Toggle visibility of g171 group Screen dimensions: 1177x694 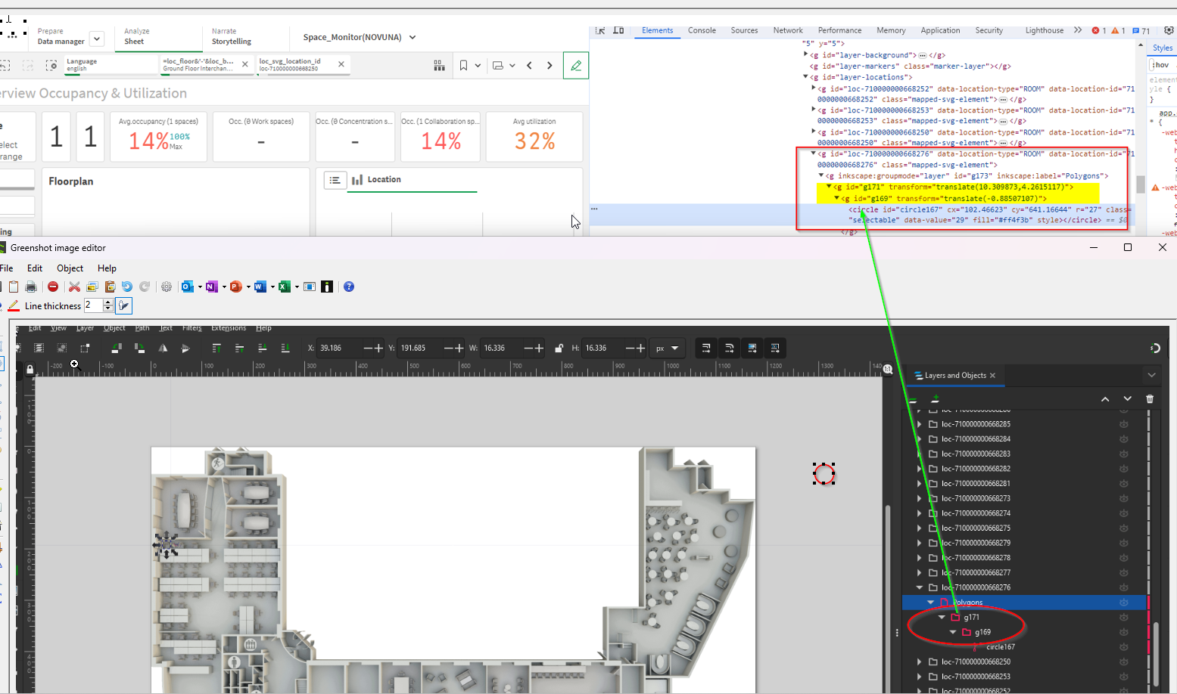pyautogui.click(x=1124, y=617)
